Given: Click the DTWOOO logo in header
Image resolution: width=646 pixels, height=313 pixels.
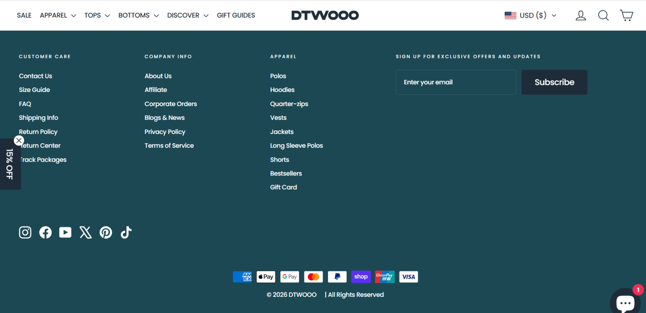Looking at the screenshot, I should tap(325, 15).
